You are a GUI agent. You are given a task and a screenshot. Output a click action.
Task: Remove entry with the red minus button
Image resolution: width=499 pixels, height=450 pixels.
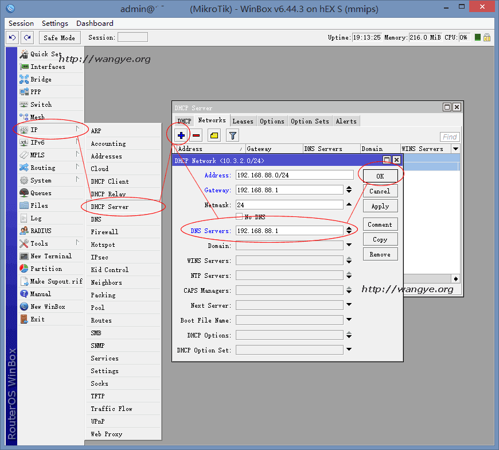point(196,135)
